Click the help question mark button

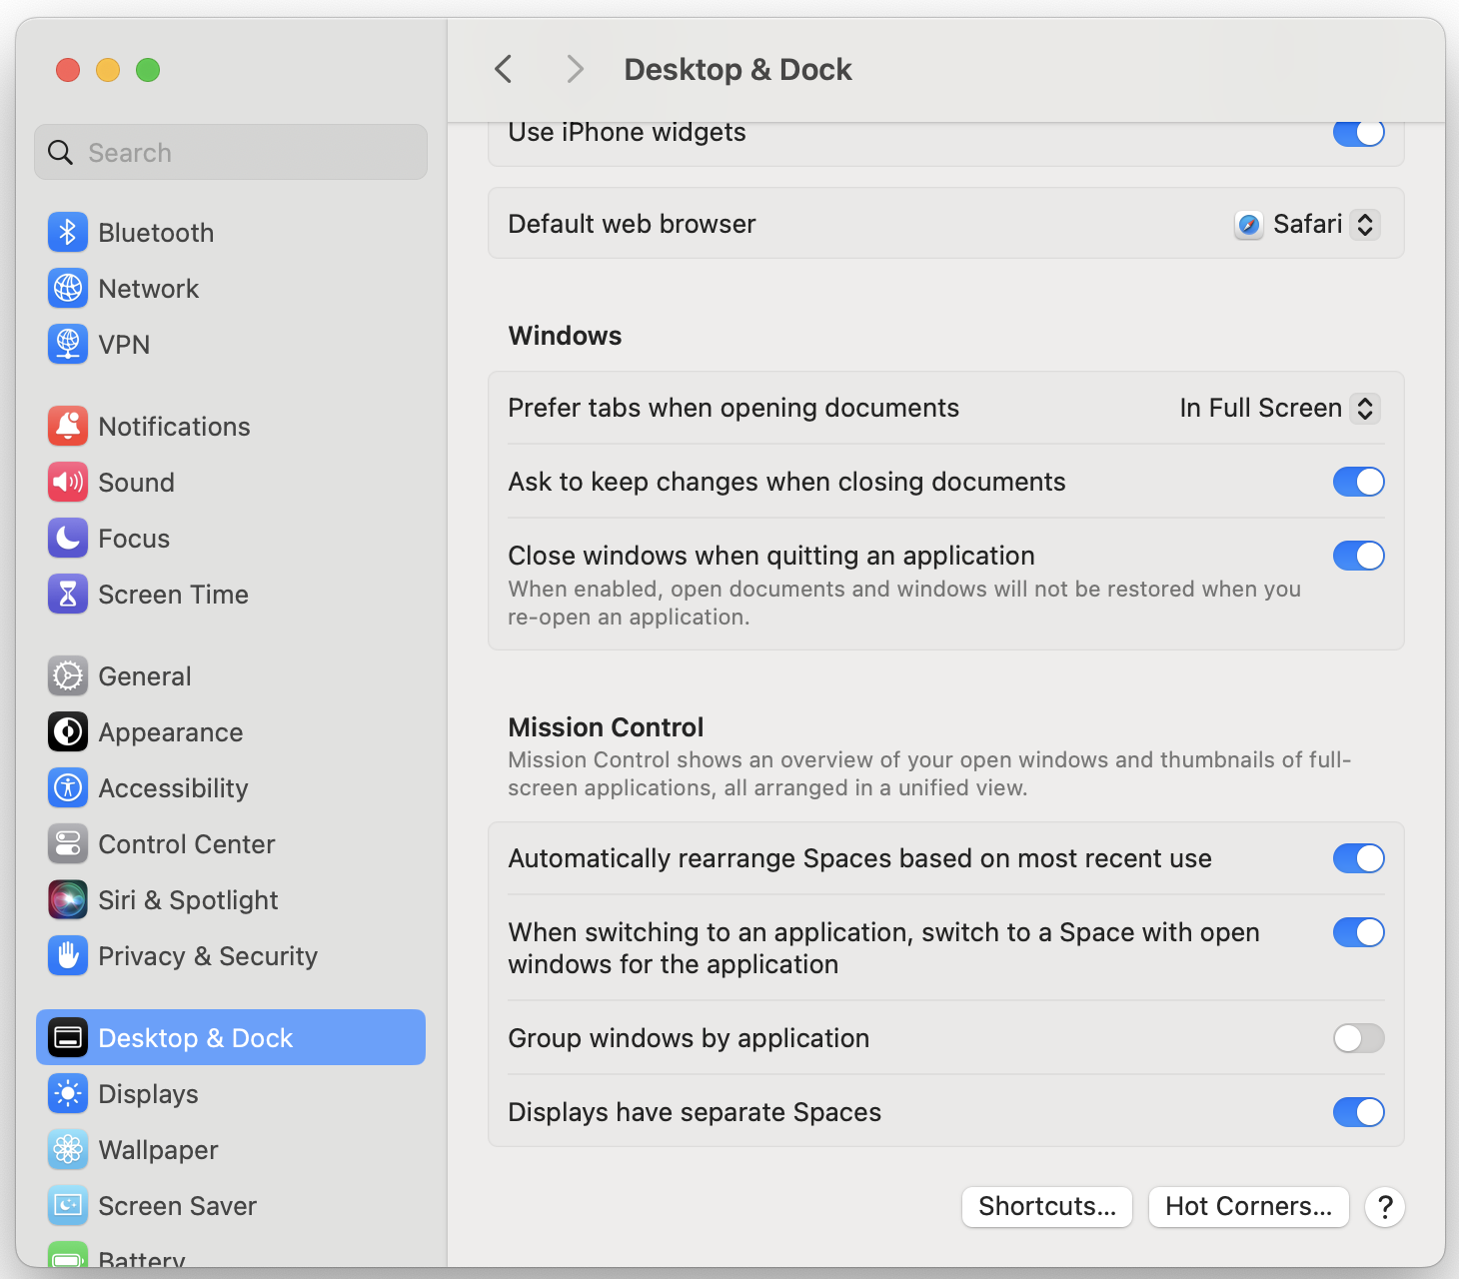[1385, 1207]
